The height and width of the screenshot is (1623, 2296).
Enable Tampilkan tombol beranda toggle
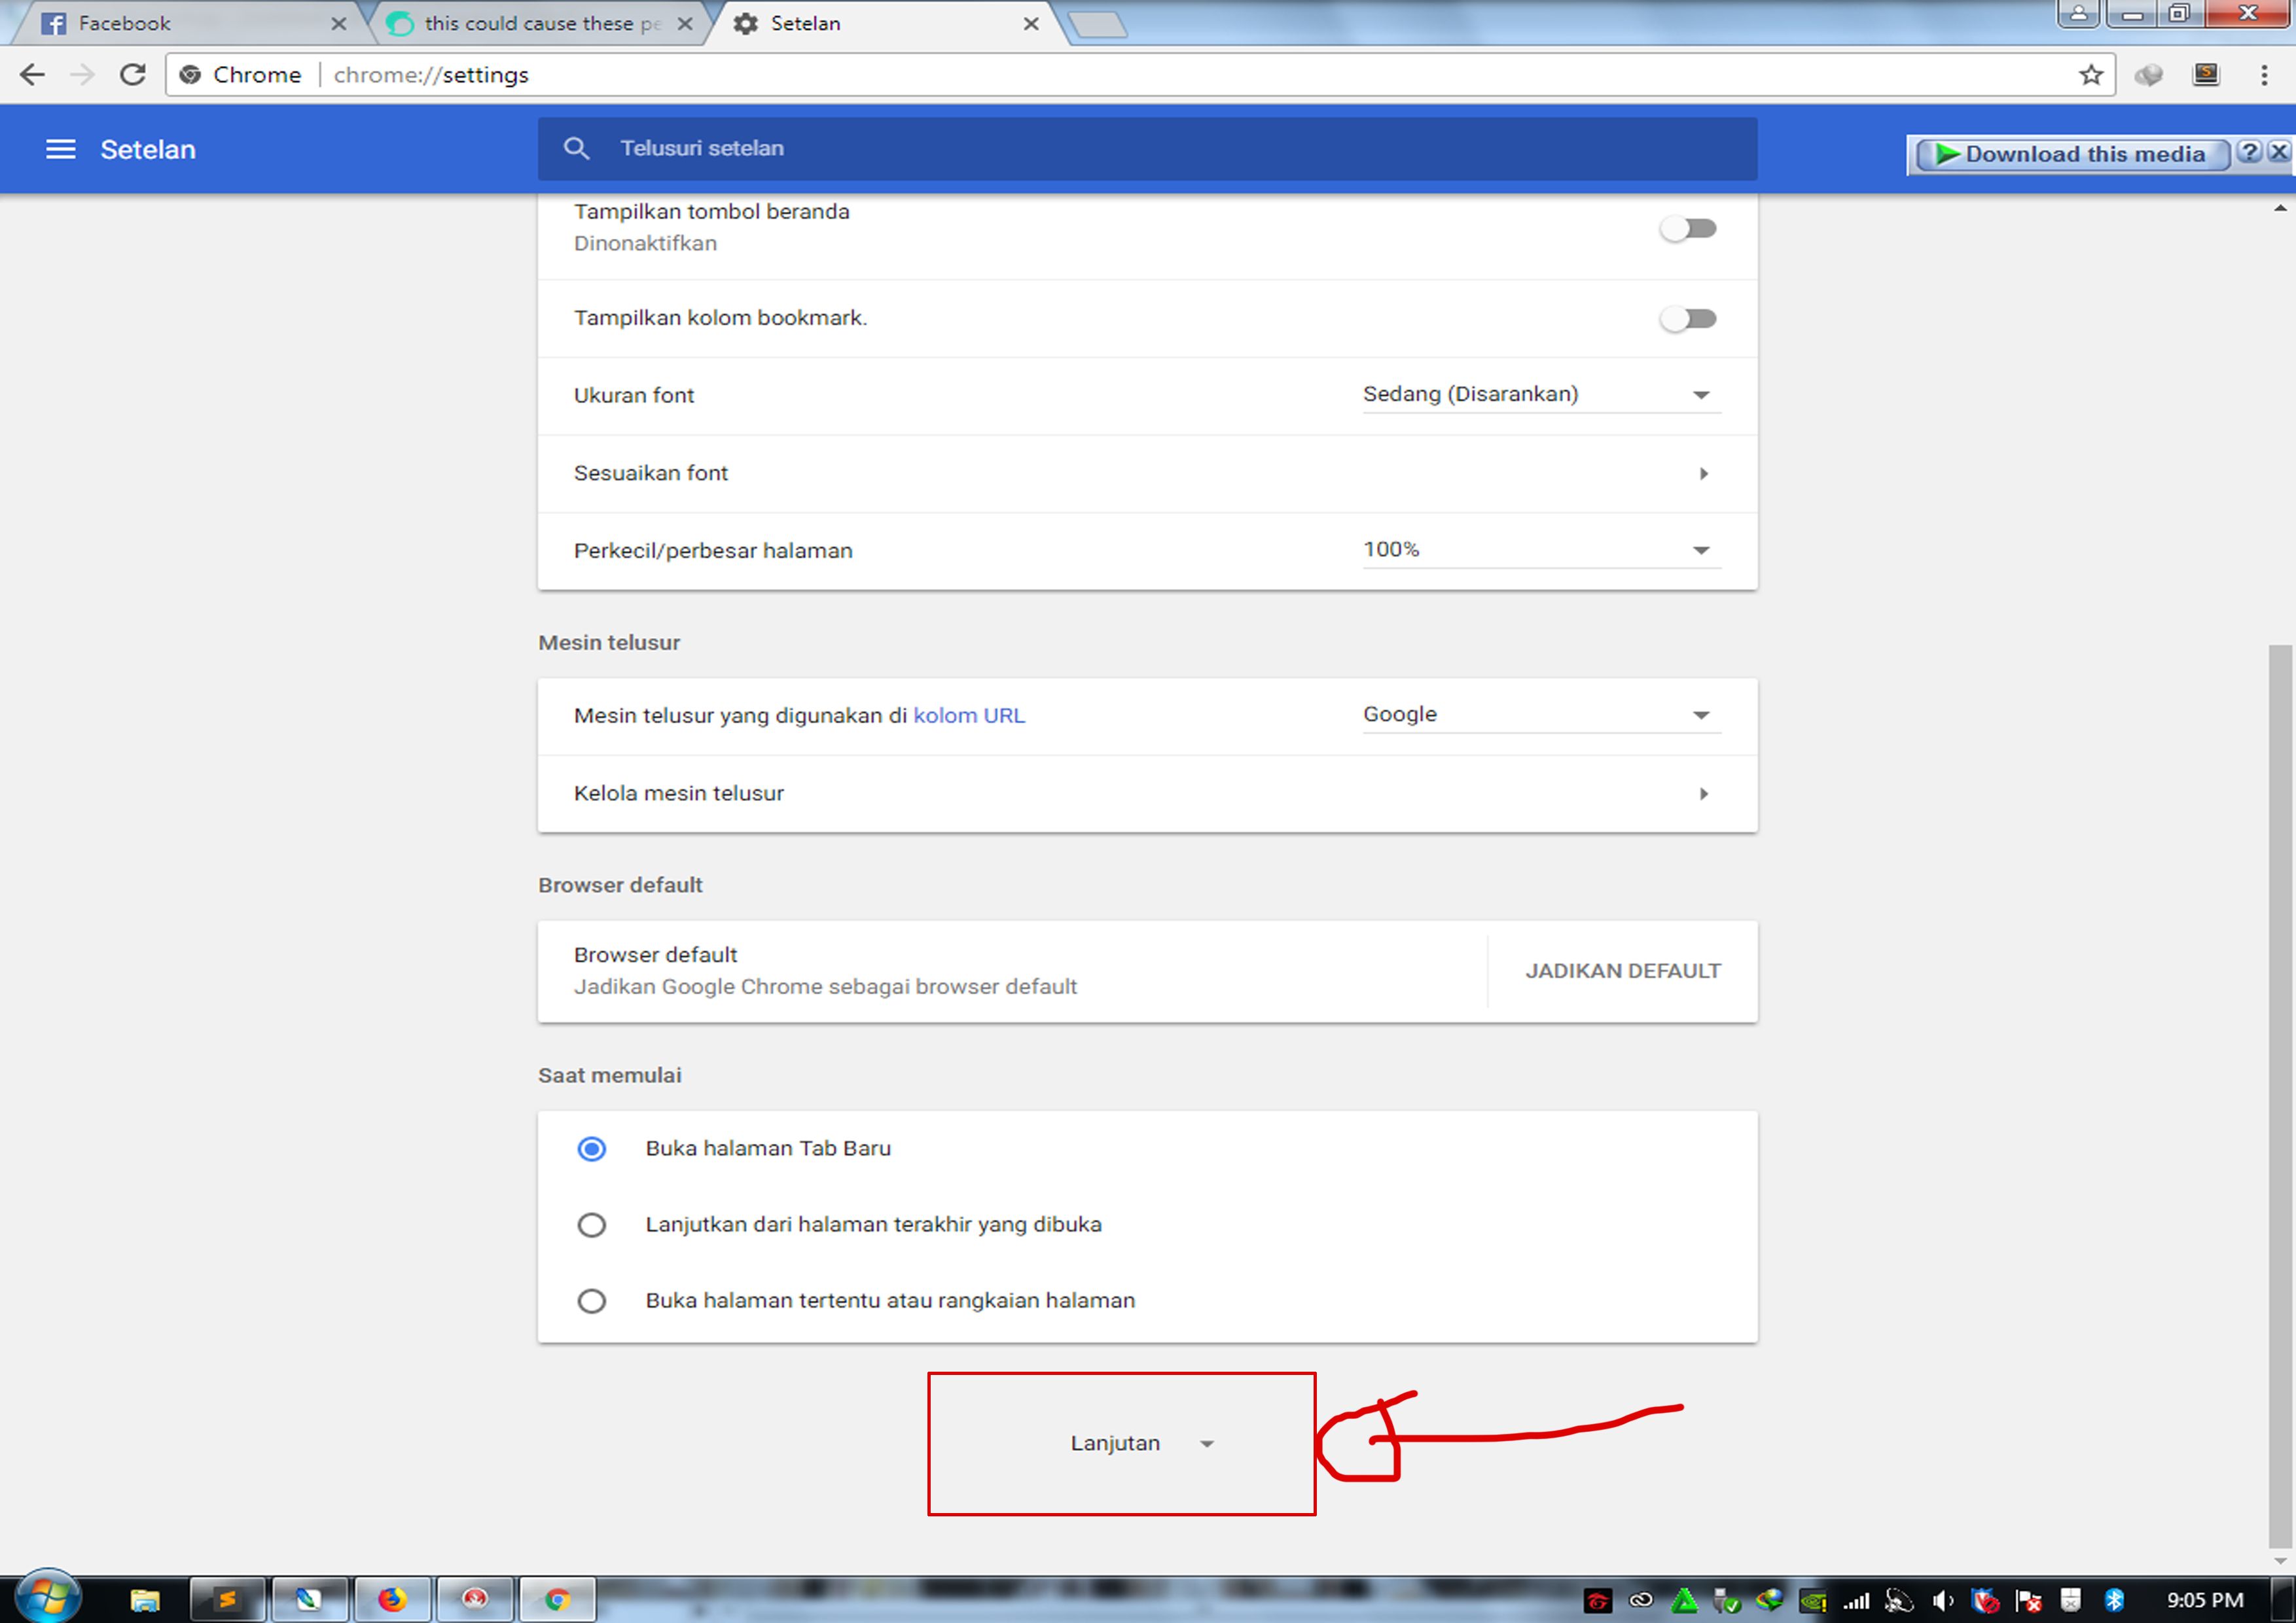pyautogui.click(x=1688, y=229)
